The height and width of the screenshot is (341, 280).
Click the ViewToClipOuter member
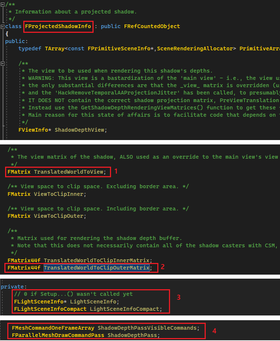(x=59, y=216)
